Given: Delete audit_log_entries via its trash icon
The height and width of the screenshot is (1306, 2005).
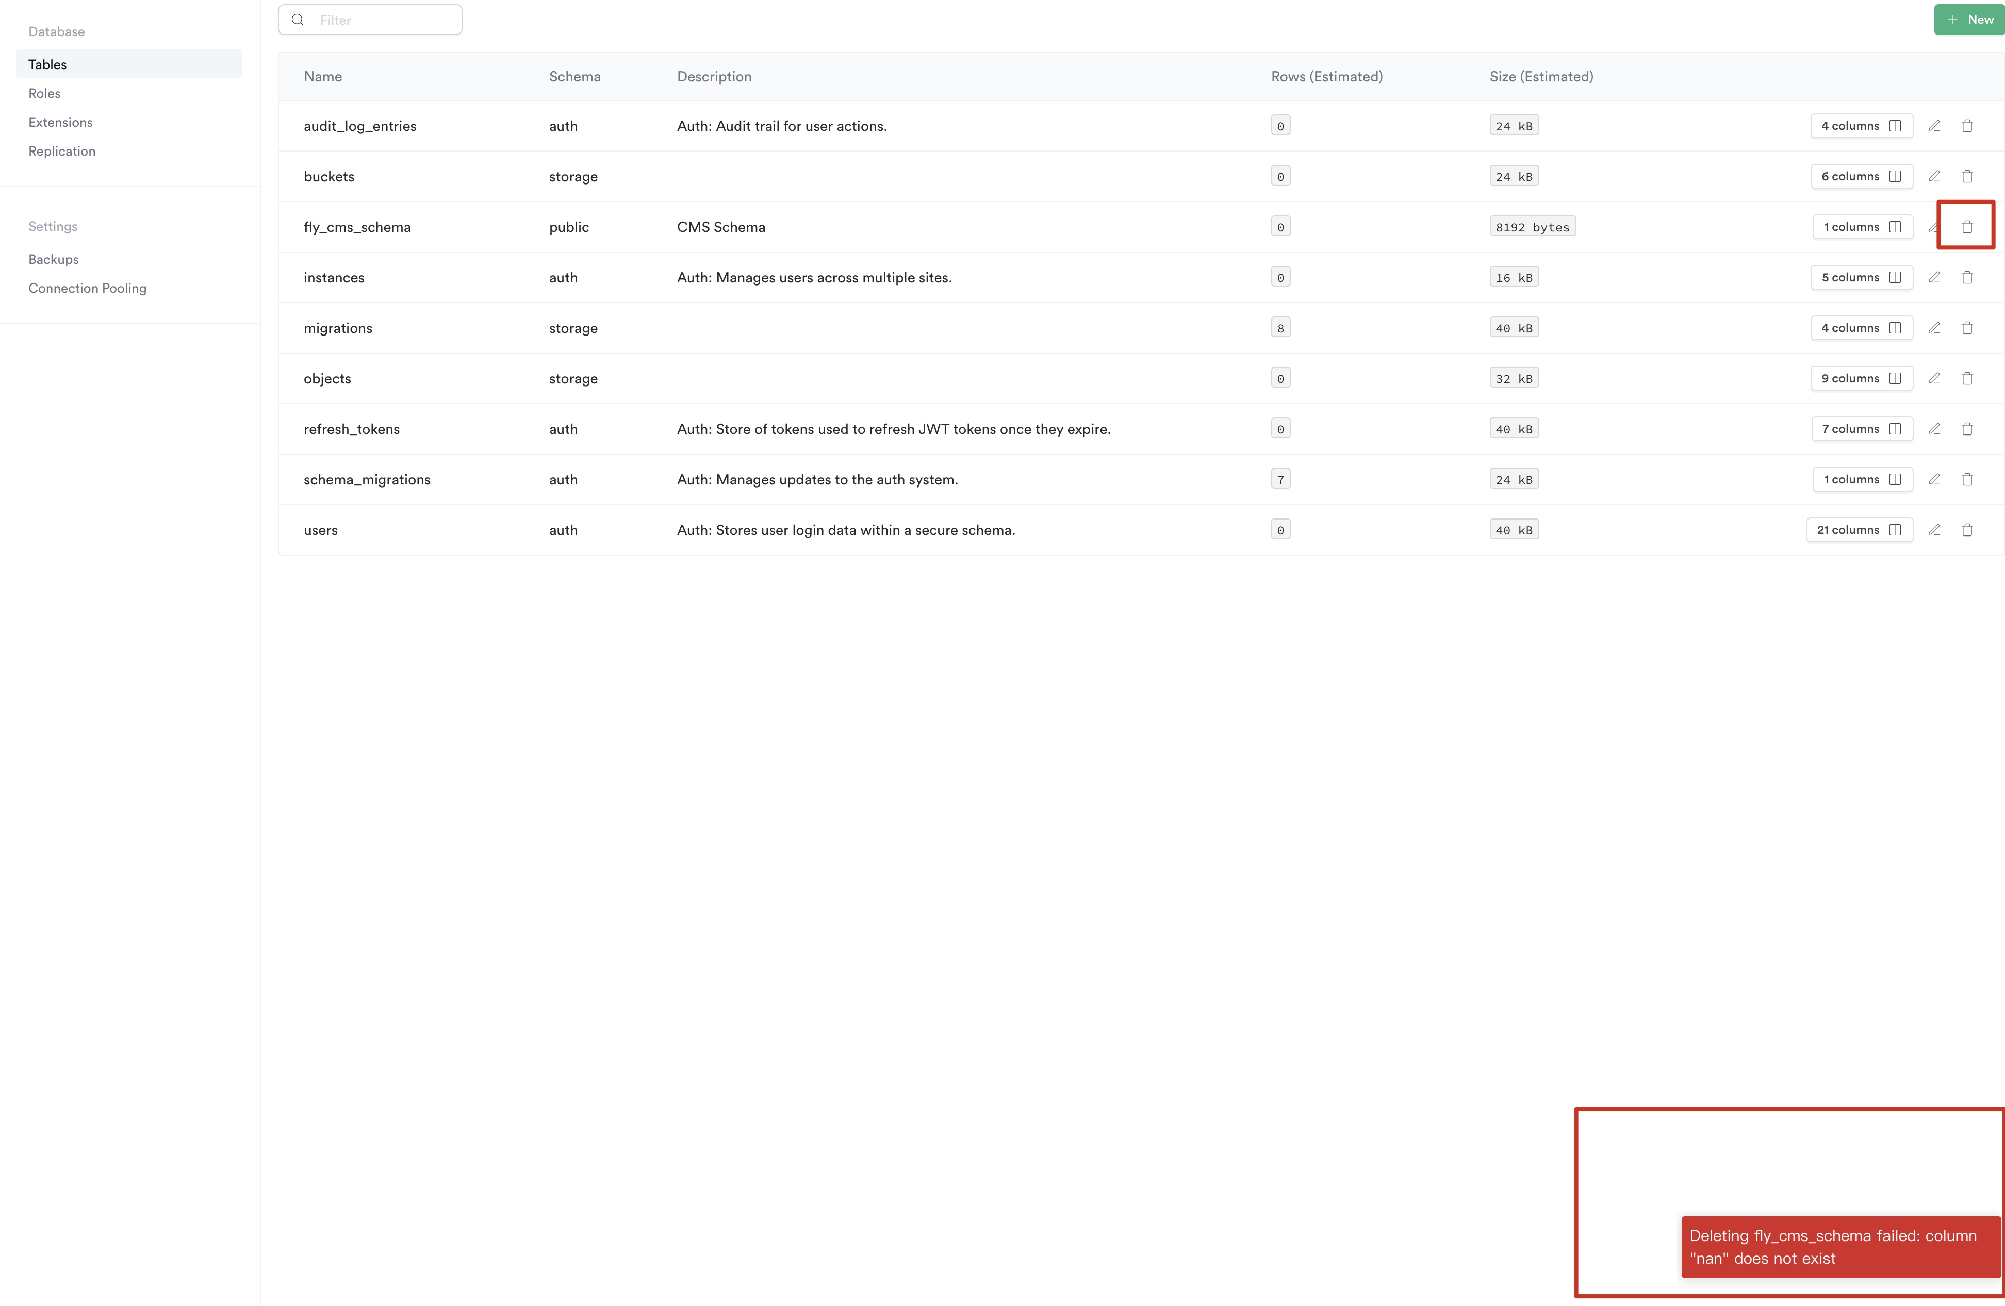Looking at the screenshot, I should [x=1967, y=125].
